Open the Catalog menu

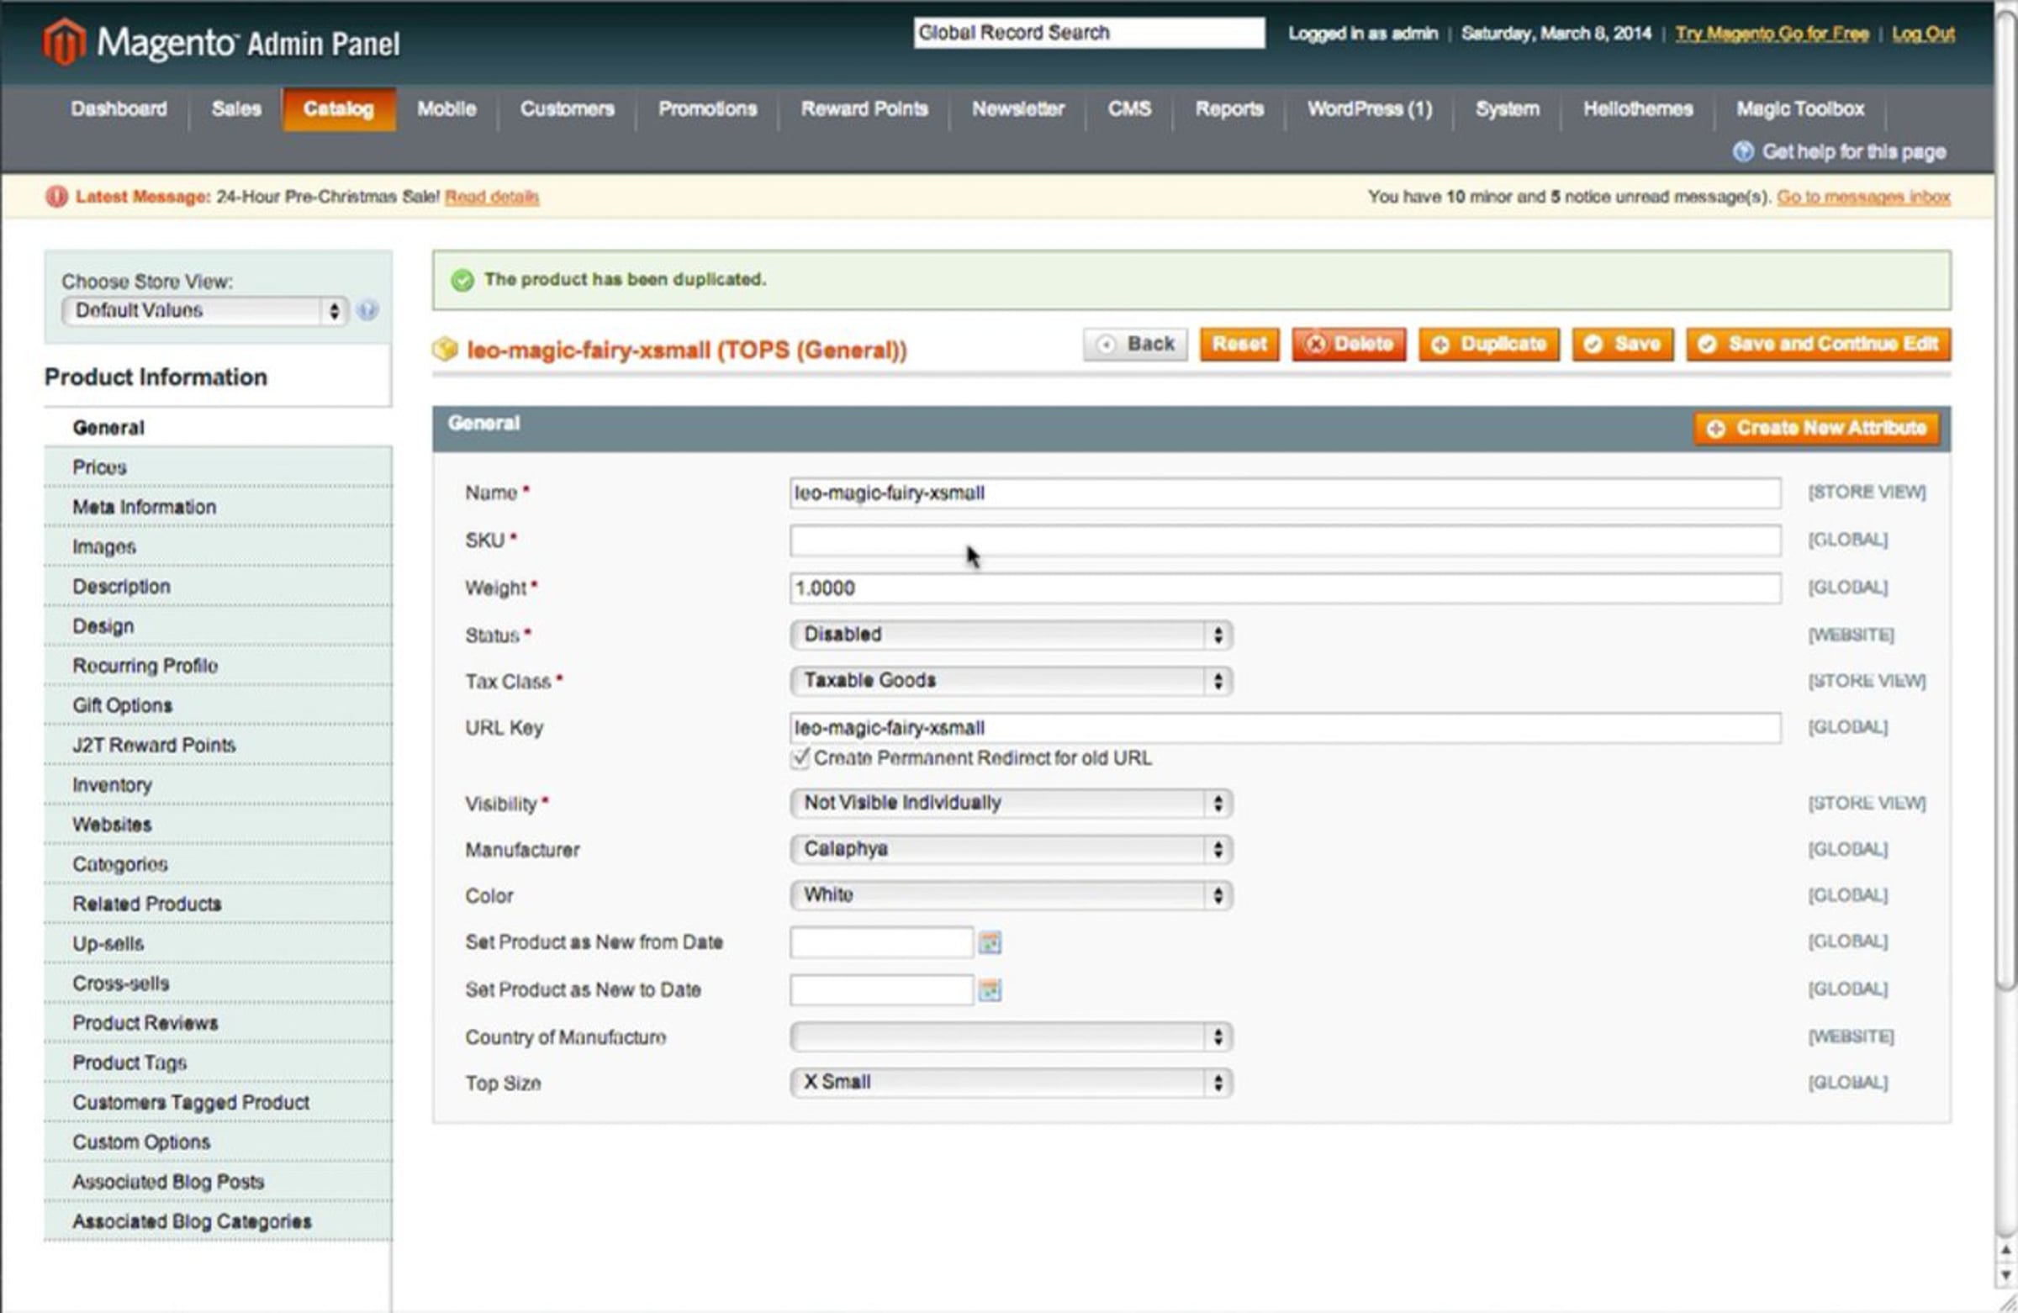pos(338,109)
